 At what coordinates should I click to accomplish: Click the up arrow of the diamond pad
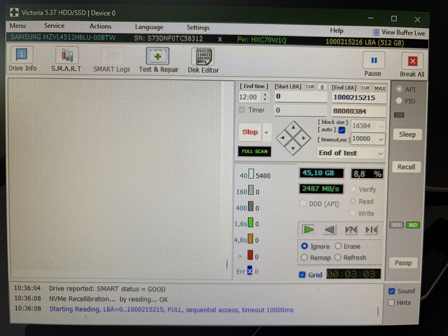pos(293,127)
